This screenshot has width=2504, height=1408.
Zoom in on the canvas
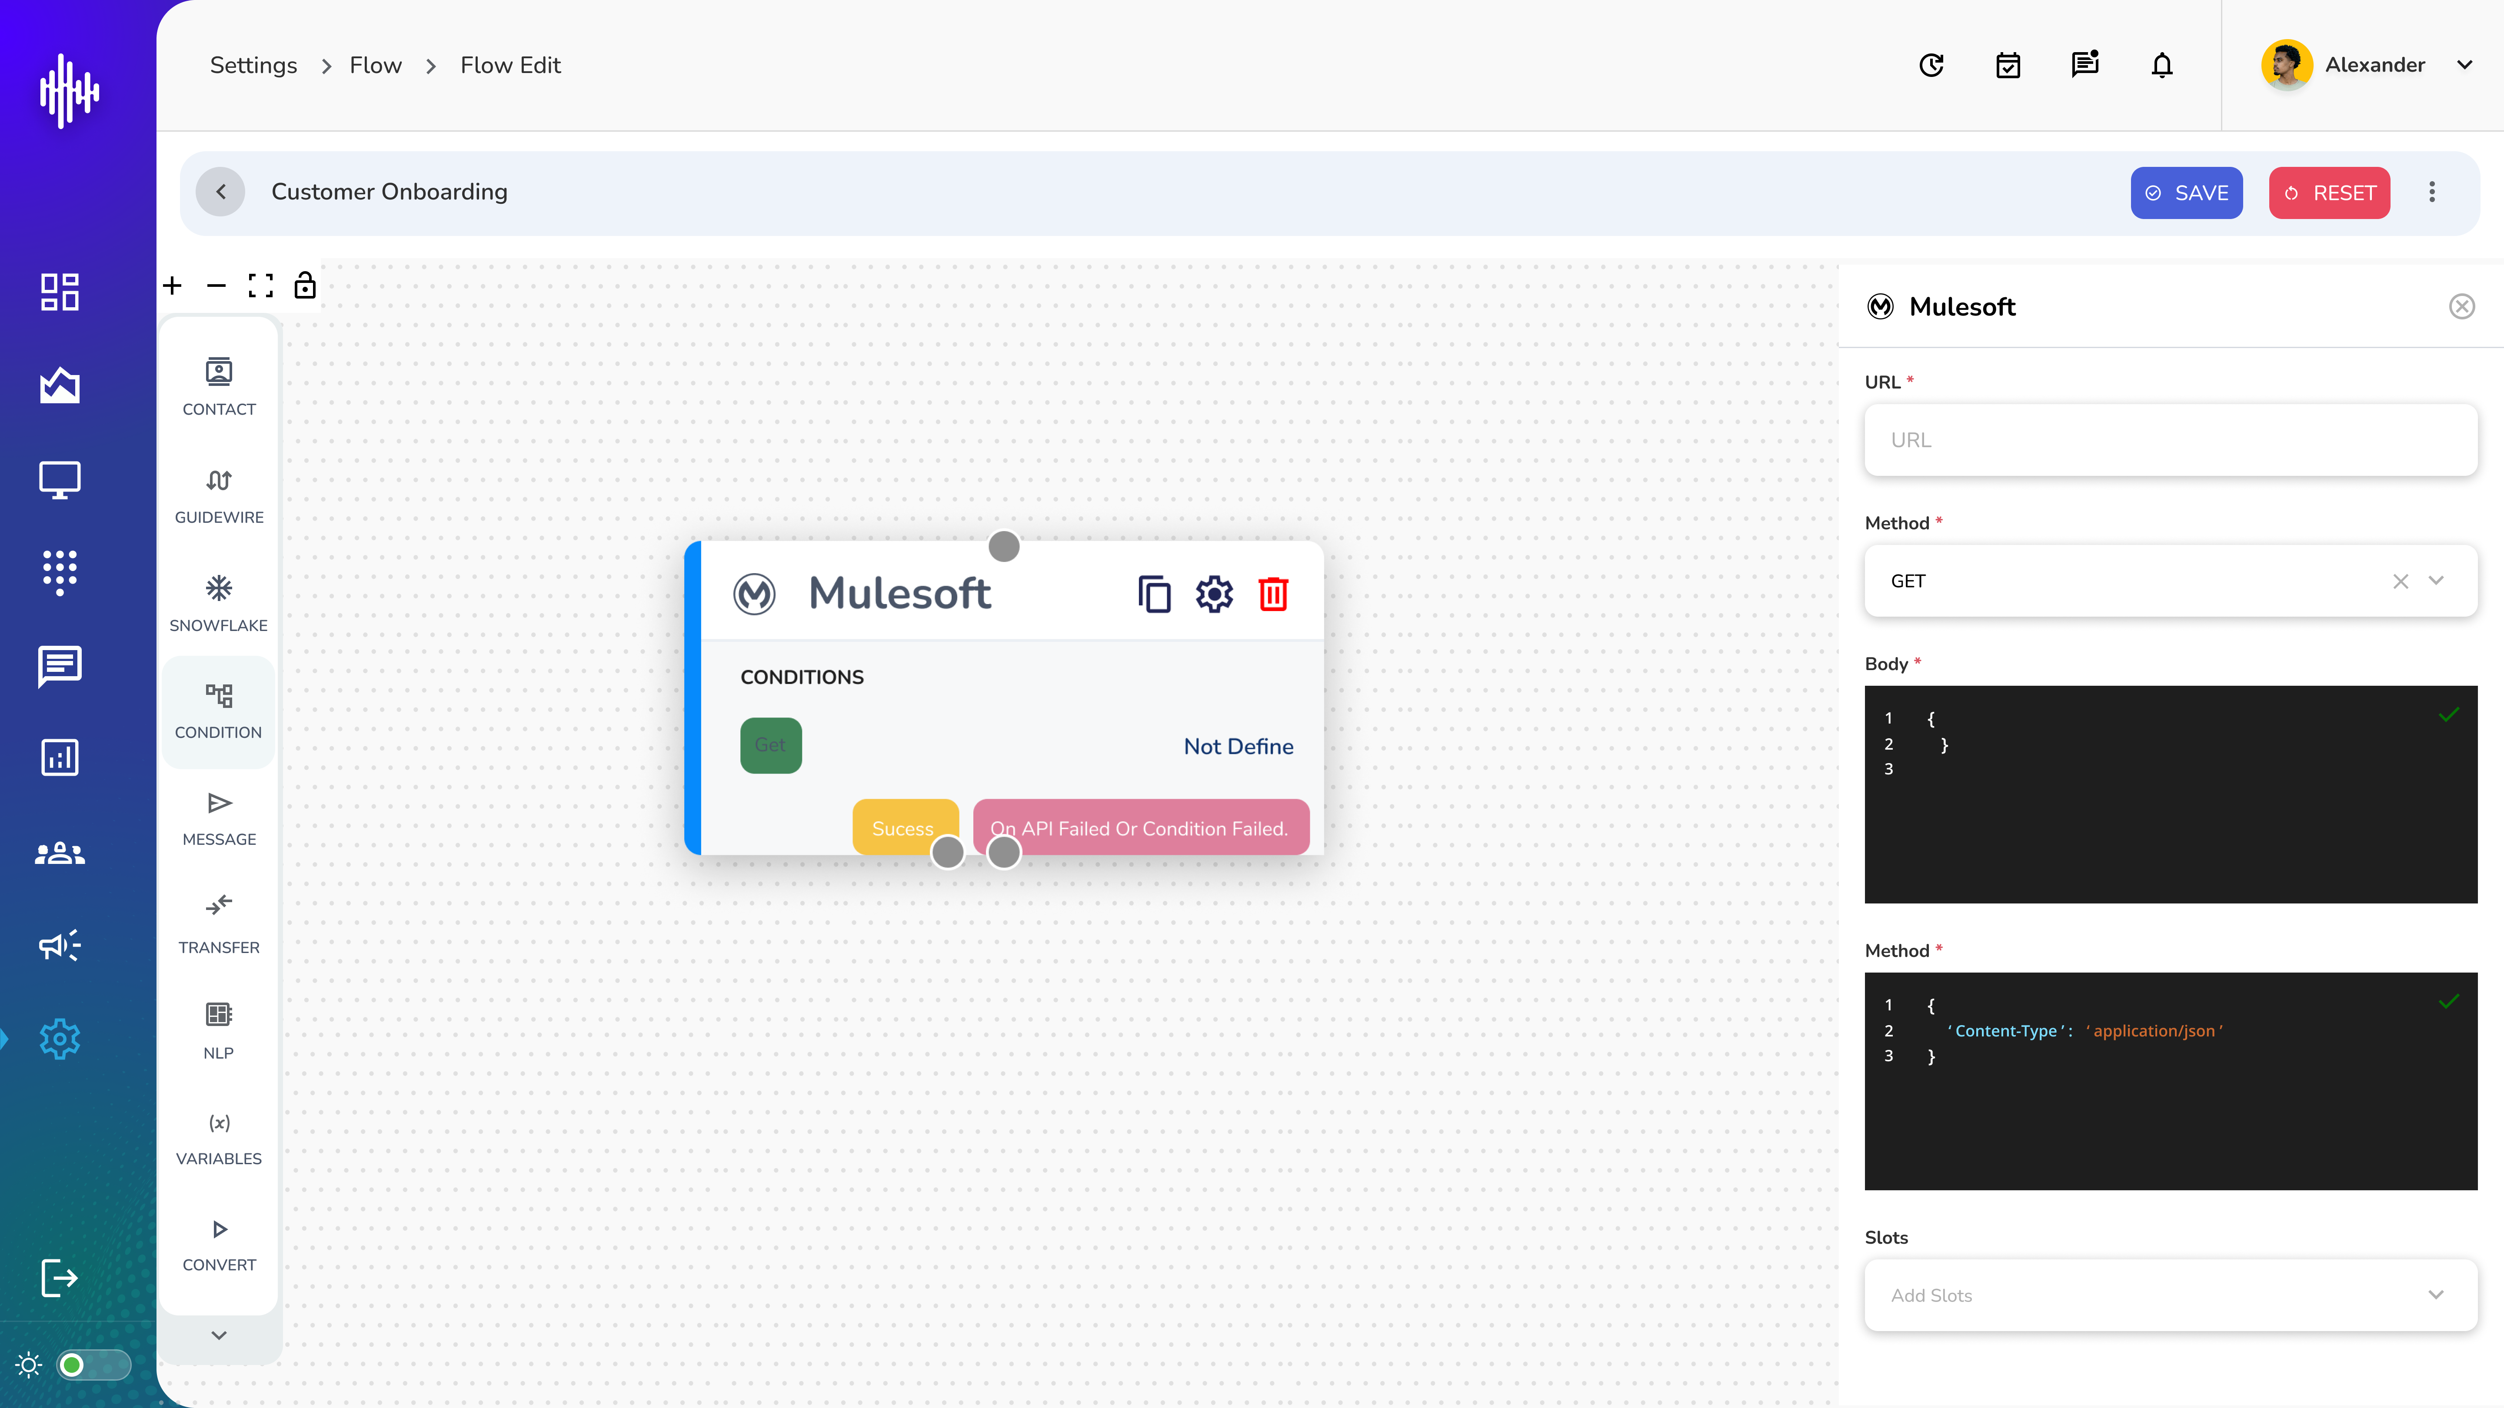pos(172,286)
